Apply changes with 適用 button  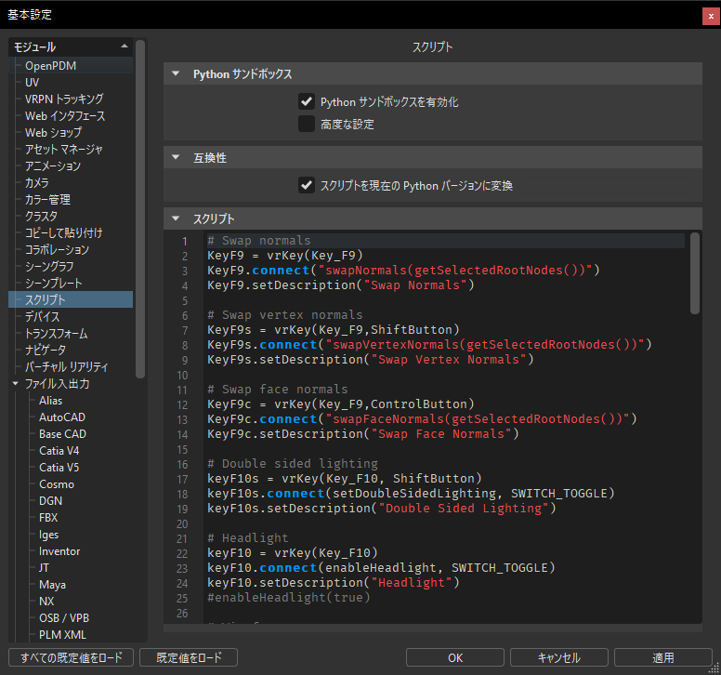[663, 657]
